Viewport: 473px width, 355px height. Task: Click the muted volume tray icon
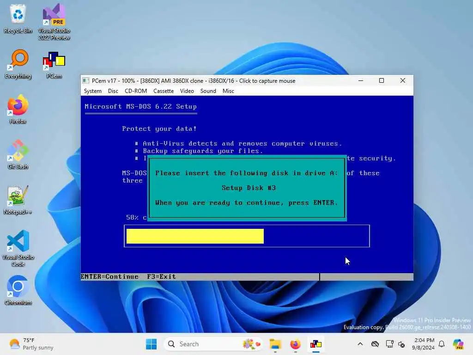pos(401,344)
